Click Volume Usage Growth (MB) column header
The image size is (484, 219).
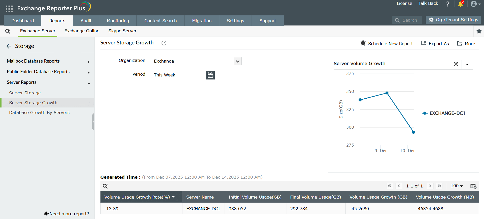445,197
